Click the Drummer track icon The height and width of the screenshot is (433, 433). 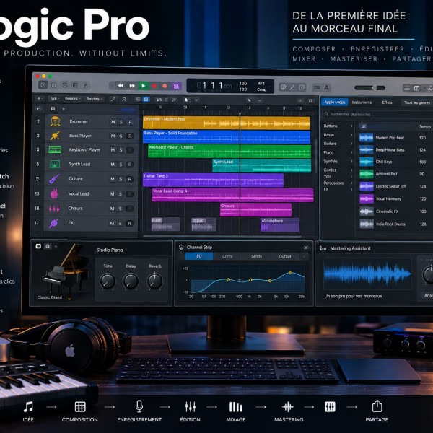click(x=56, y=121)
